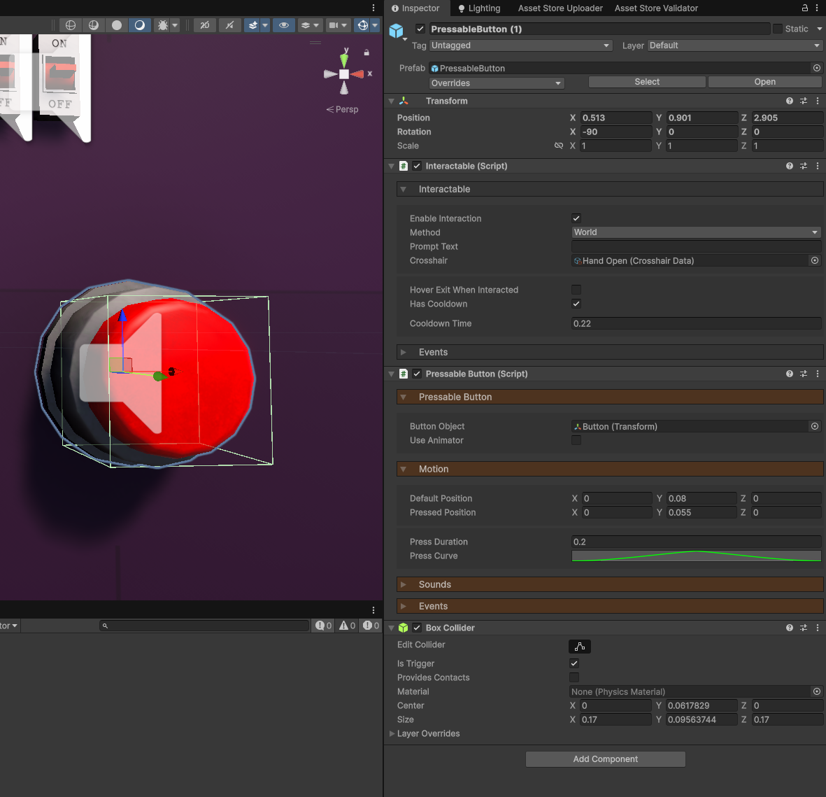
Task: Click the object picker for Button Object
Action: click(815, 426)
